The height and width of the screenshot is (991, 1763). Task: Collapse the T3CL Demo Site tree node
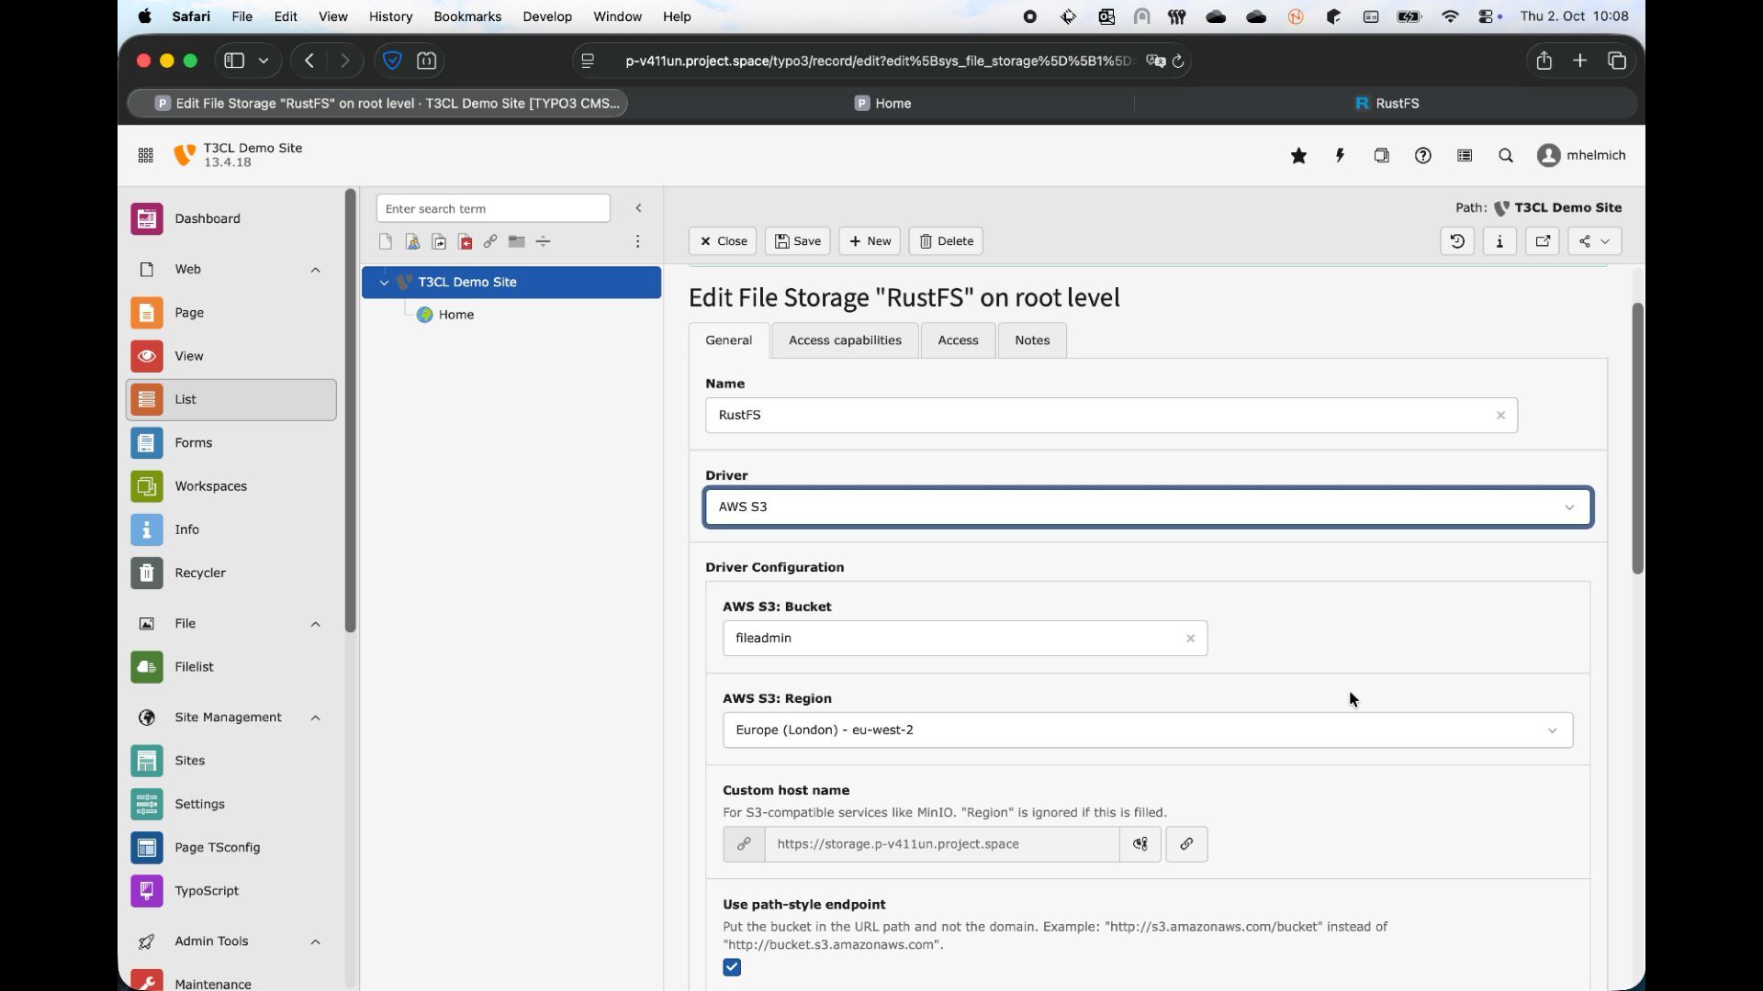point(384,283)
